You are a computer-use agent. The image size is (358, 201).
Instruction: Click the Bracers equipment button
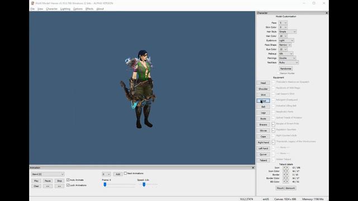pos(263,125)
